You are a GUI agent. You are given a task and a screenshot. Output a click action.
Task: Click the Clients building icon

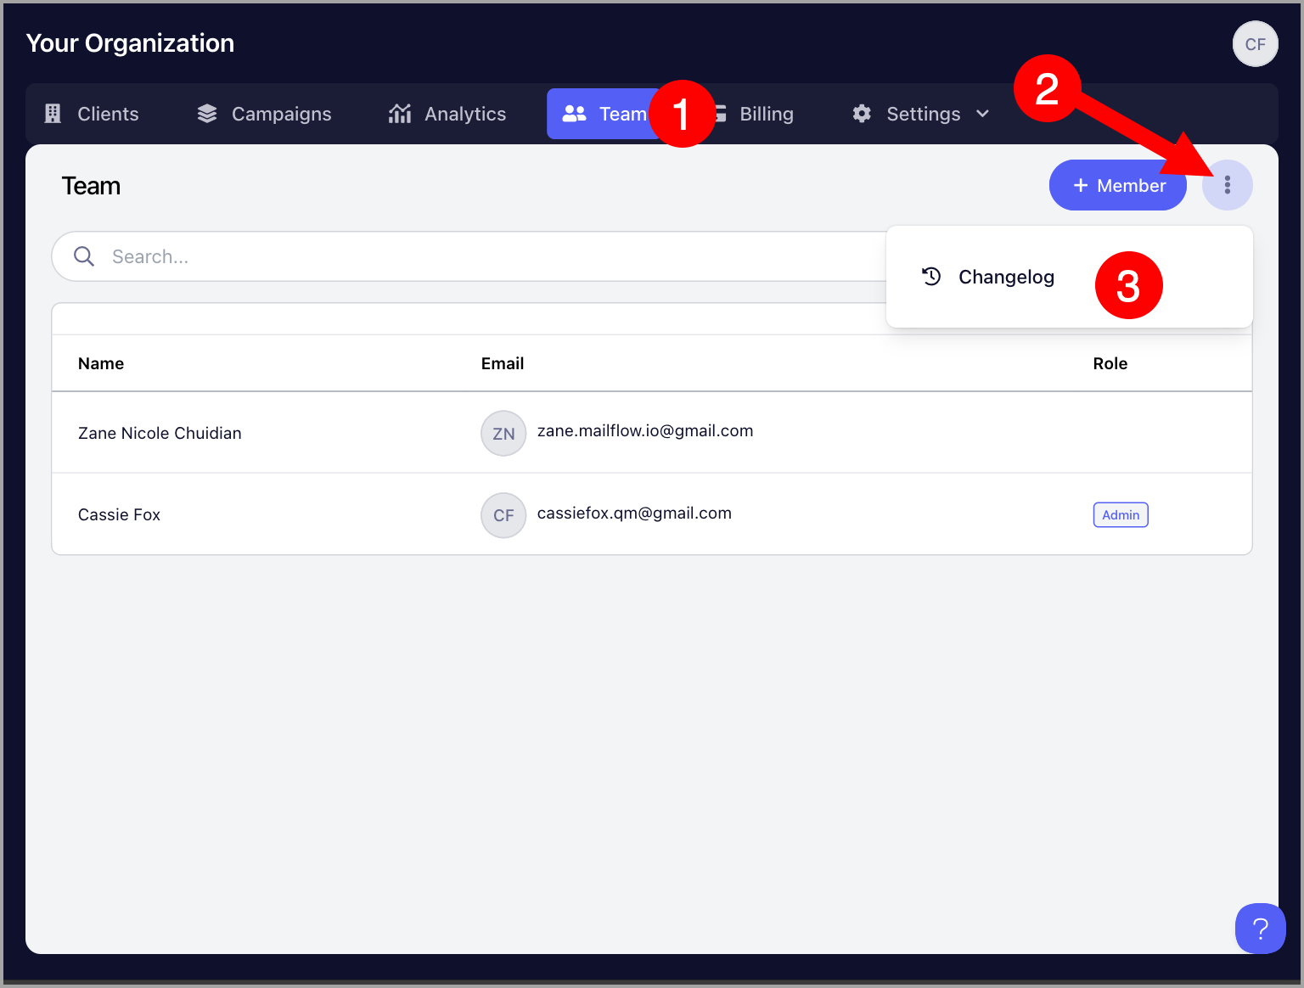tap(53, 114)
